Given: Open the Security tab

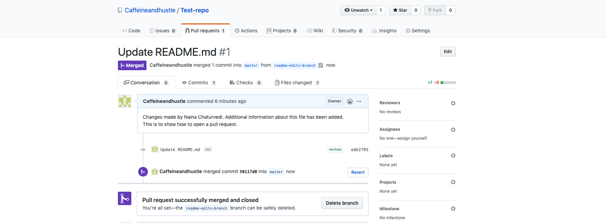Looking at the screenshot, I should (x=347, y=31).
